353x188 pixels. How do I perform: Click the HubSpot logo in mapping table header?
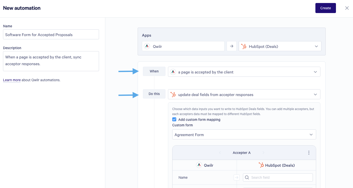pyautogui.click(x=261, y=165)
